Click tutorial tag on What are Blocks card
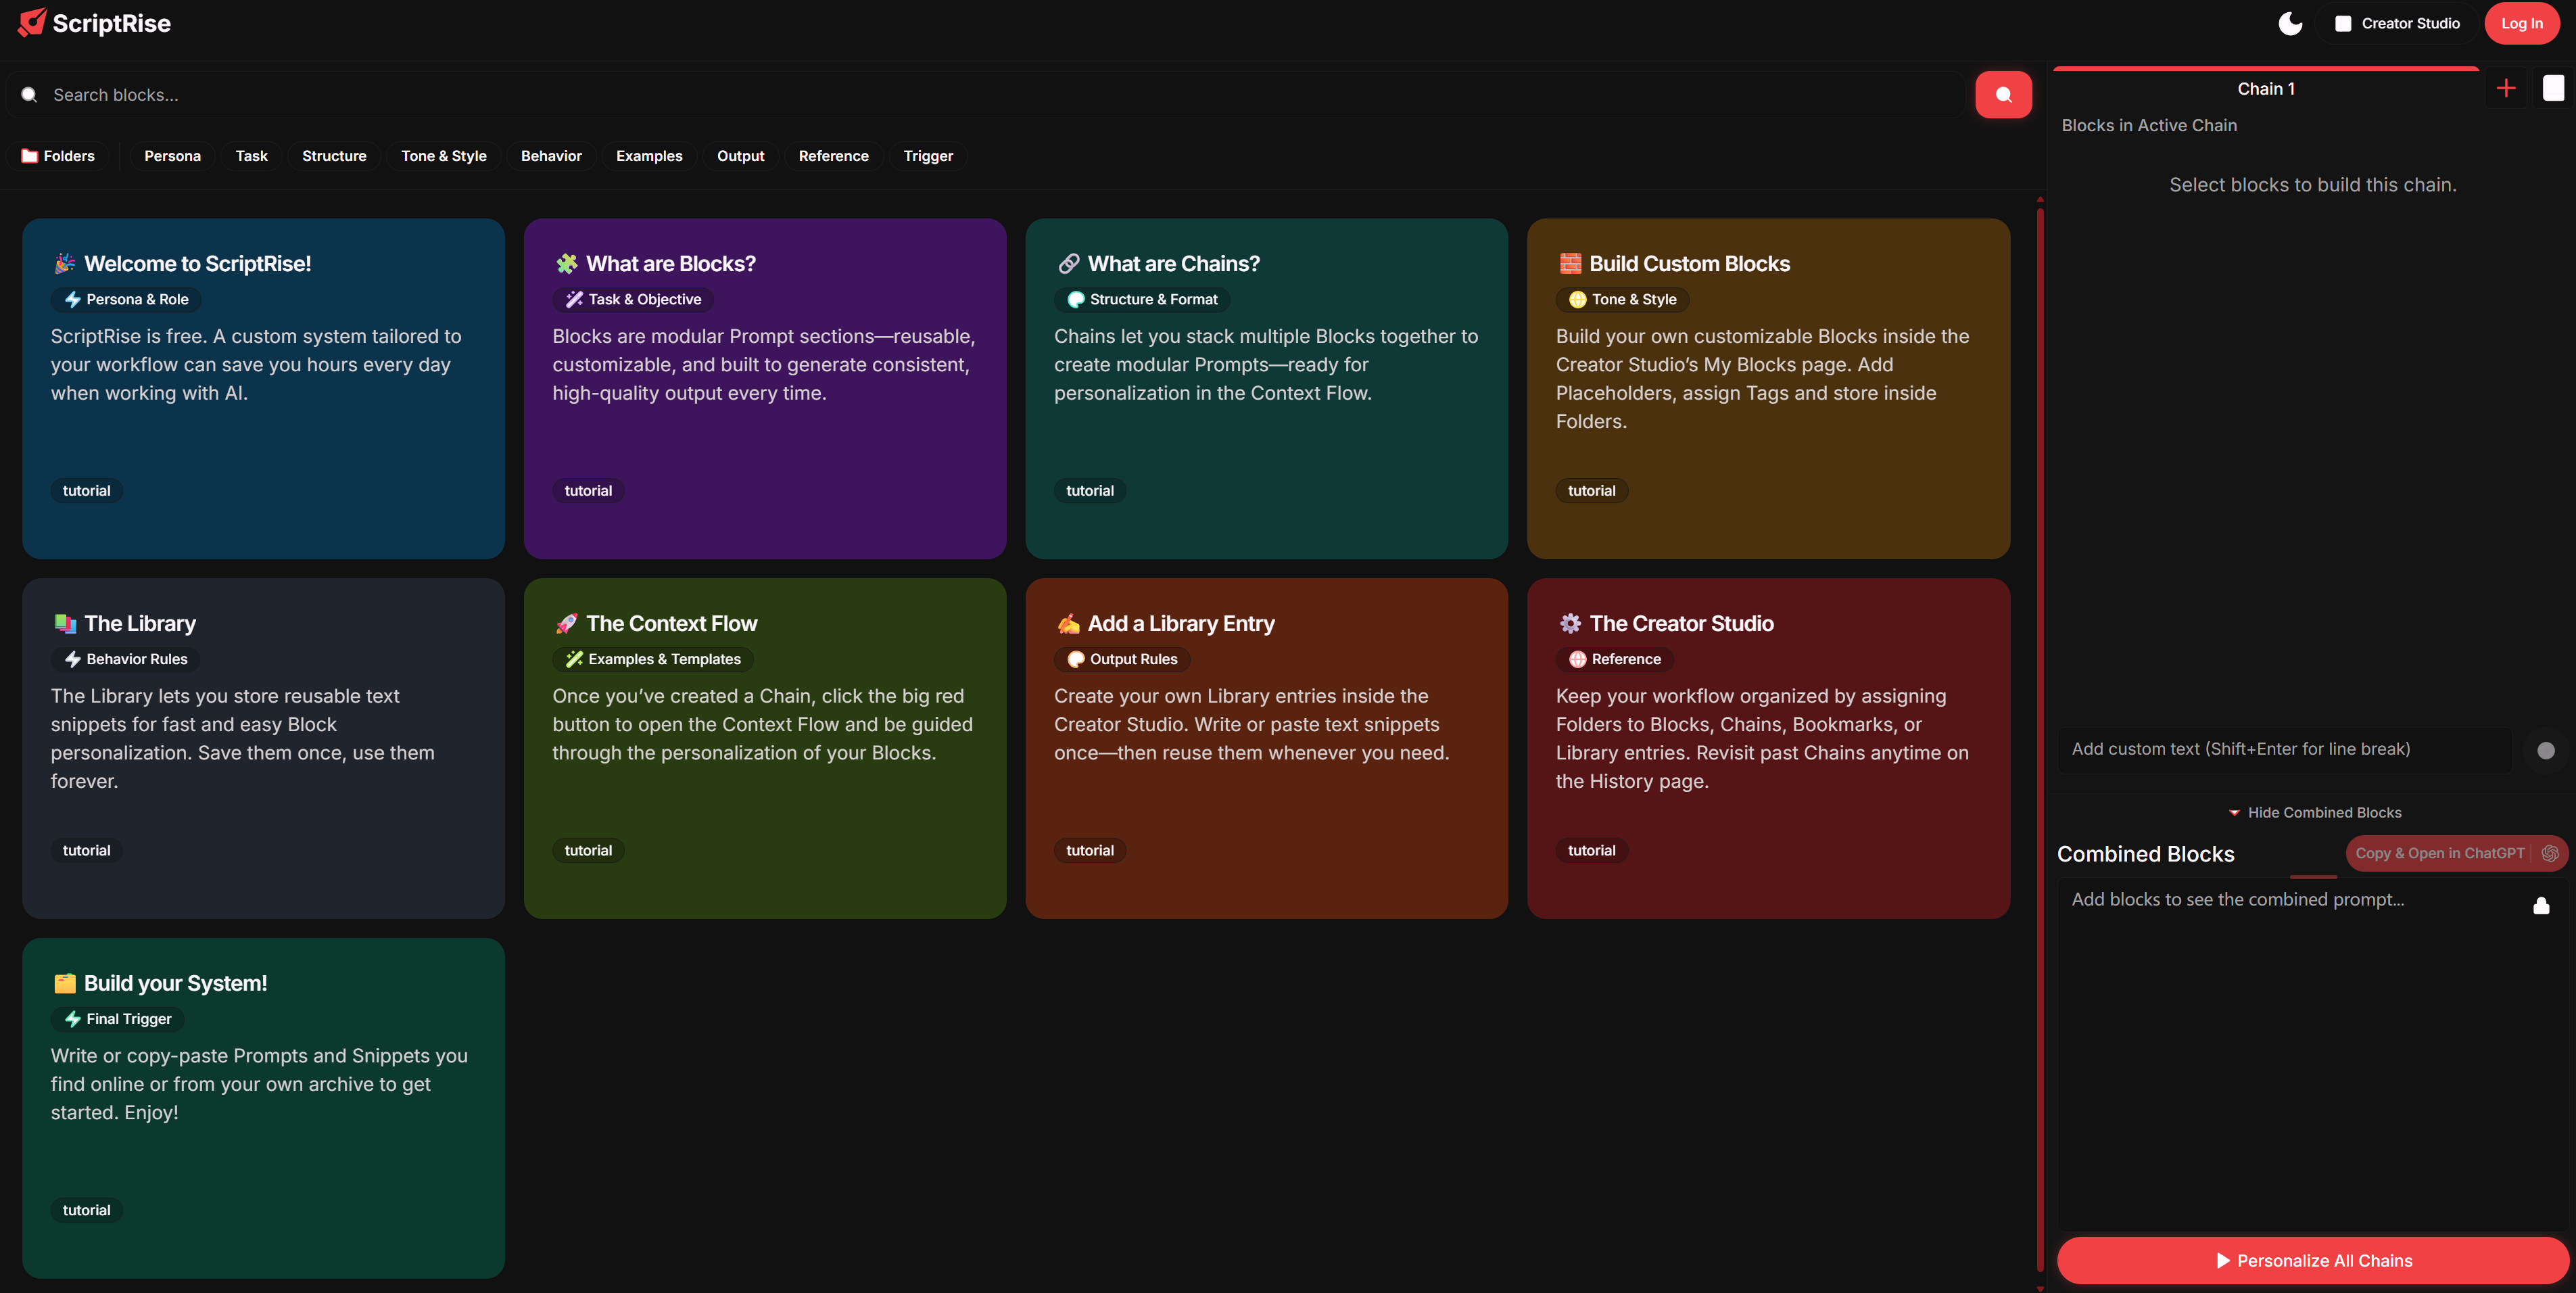This screenshot has height=1293, width=2576. (x=588, y=491)
